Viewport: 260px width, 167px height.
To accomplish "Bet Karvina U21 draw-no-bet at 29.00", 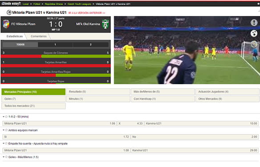I will pyautogui.click(x=195, y=150).
